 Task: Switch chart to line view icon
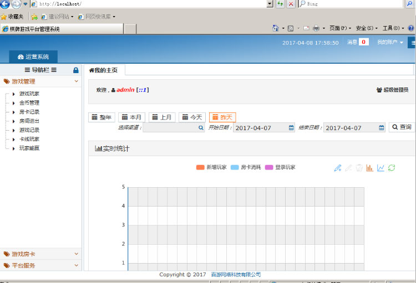pyautogui.click(x=381, y=168)
